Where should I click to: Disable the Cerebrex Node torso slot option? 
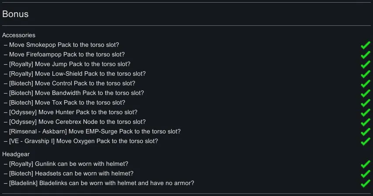click(365, 122)
